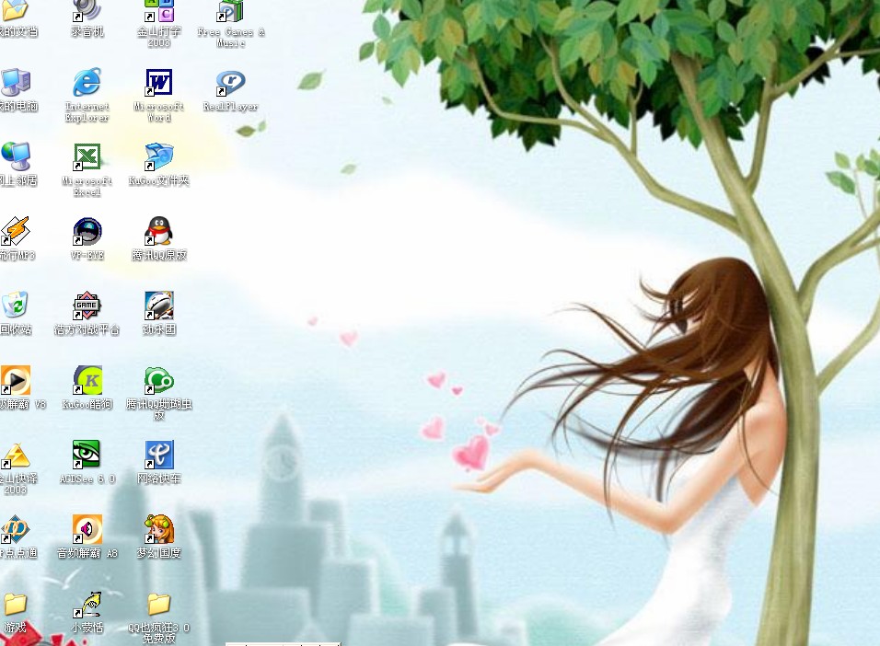The image size is (880, 646).
Task: Select the VP-EYE desktop shortcut
Action: tap(87, 232)
